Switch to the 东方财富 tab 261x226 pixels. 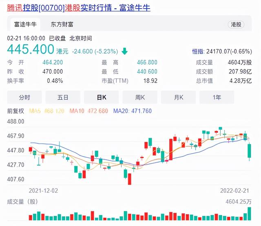[62, 25]
